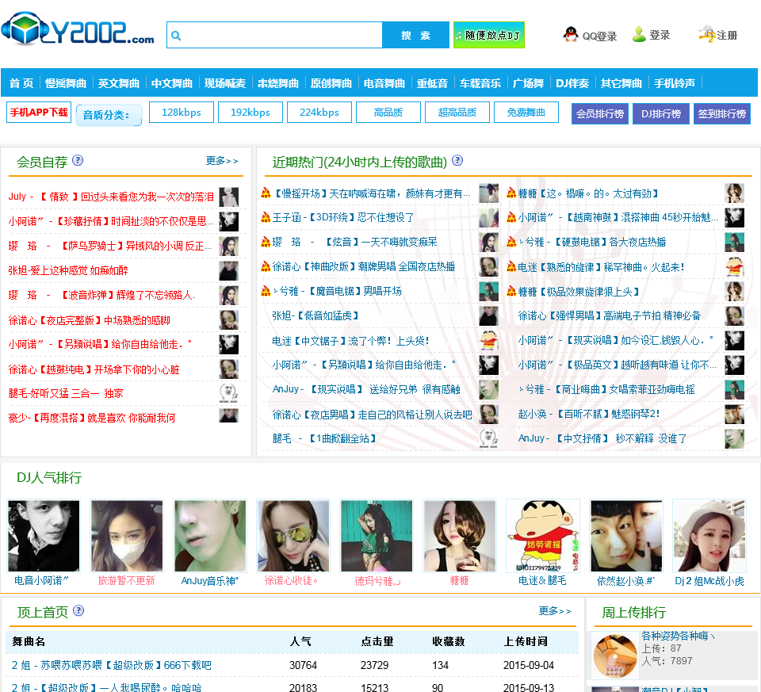Open the 中文舞曲 nav tab
Screen dimensions: 761x692
tap(172, 83)
